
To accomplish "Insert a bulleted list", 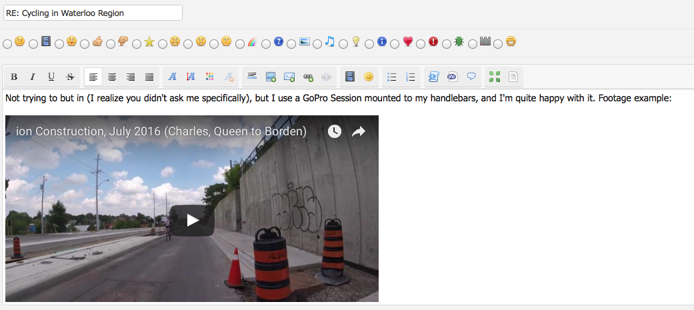I will [x=392, y=77].
